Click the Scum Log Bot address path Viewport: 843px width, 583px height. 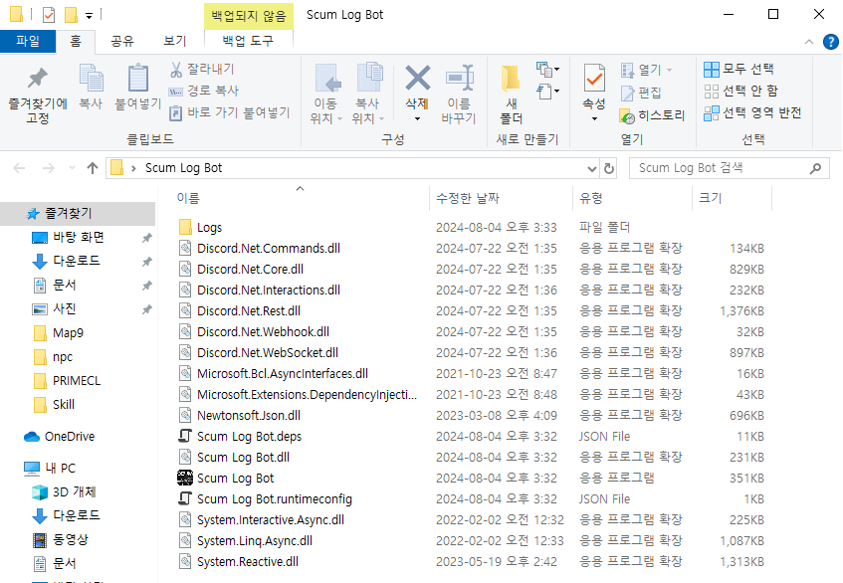coord(183,168)
